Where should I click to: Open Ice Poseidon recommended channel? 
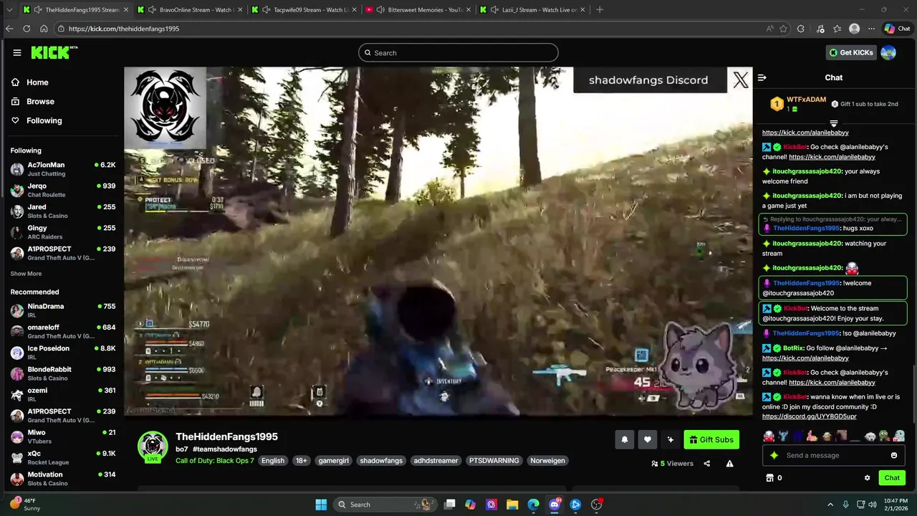(62, 353)
